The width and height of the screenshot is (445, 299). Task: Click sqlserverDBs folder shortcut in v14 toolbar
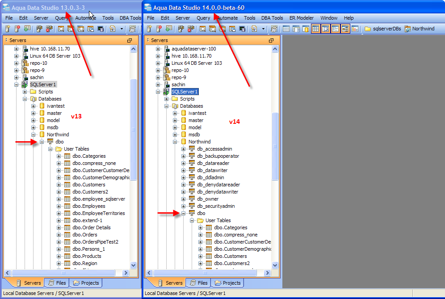pos(382,29)
